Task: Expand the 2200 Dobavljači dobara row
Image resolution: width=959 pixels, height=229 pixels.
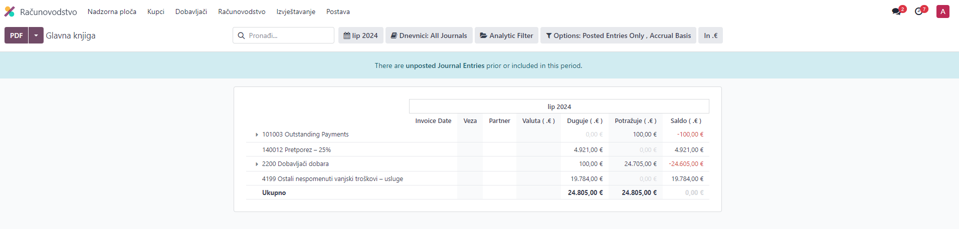Action: tap(257, 164)
